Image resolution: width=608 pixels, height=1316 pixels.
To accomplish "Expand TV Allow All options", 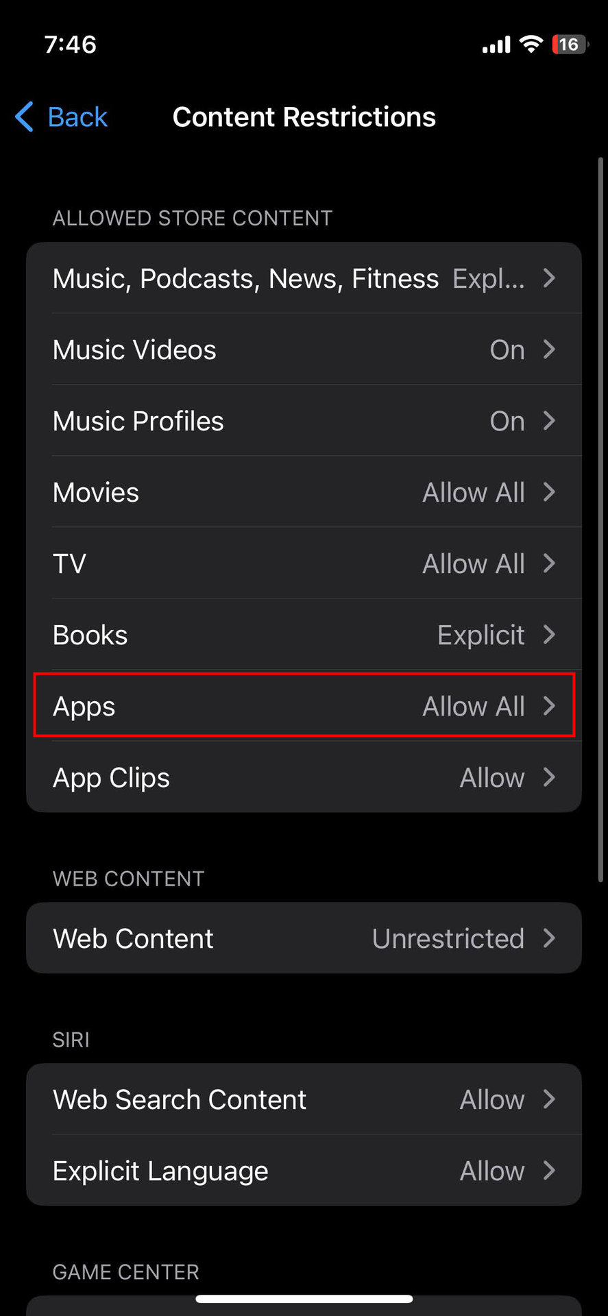I will click(x=473, y=563).
